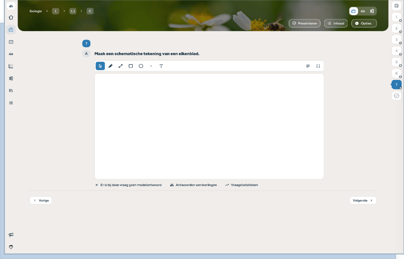Activate the pointer selection tool

(100, 66)
